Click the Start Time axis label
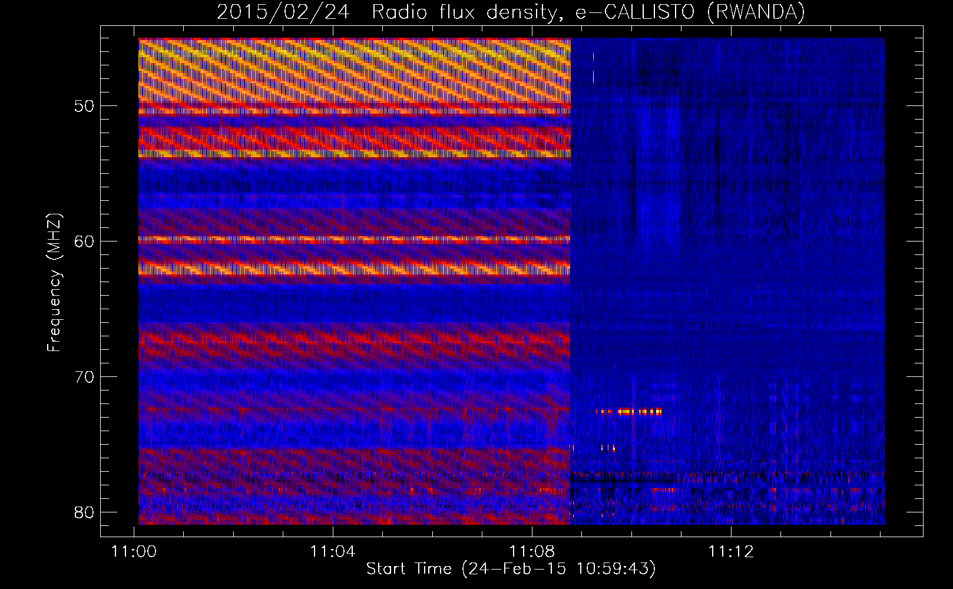This screenshot has width=953, height=589. (511, 569)
